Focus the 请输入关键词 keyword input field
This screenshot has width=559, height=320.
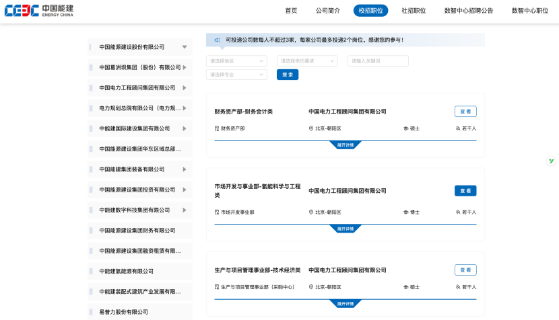pos(378,61)
